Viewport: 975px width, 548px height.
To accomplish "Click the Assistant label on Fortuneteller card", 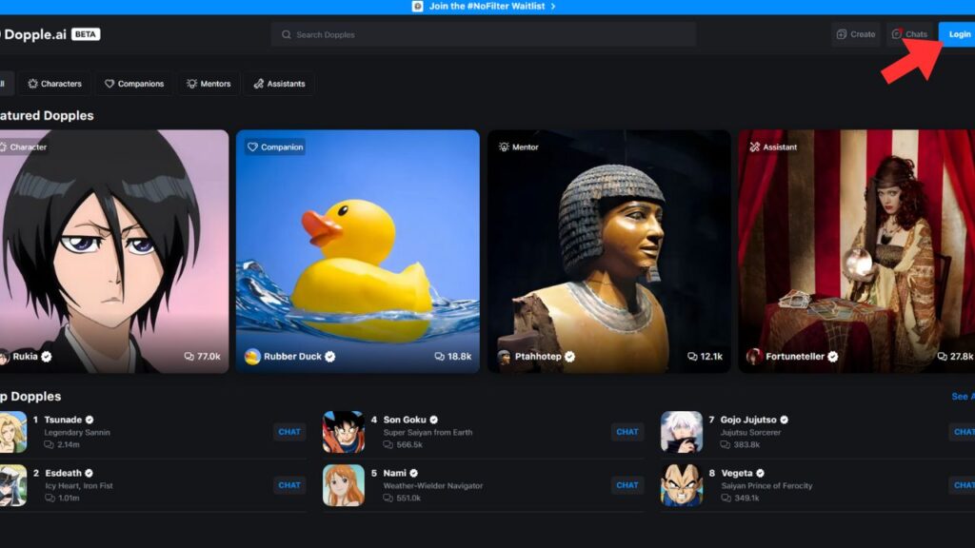I will pos(773,147).
